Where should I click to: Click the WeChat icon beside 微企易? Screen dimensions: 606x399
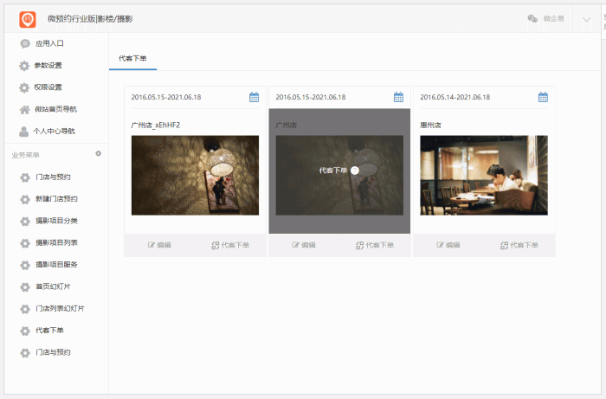click(532, 18)
